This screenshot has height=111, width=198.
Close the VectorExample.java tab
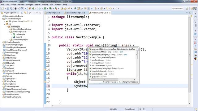point(110,13)
